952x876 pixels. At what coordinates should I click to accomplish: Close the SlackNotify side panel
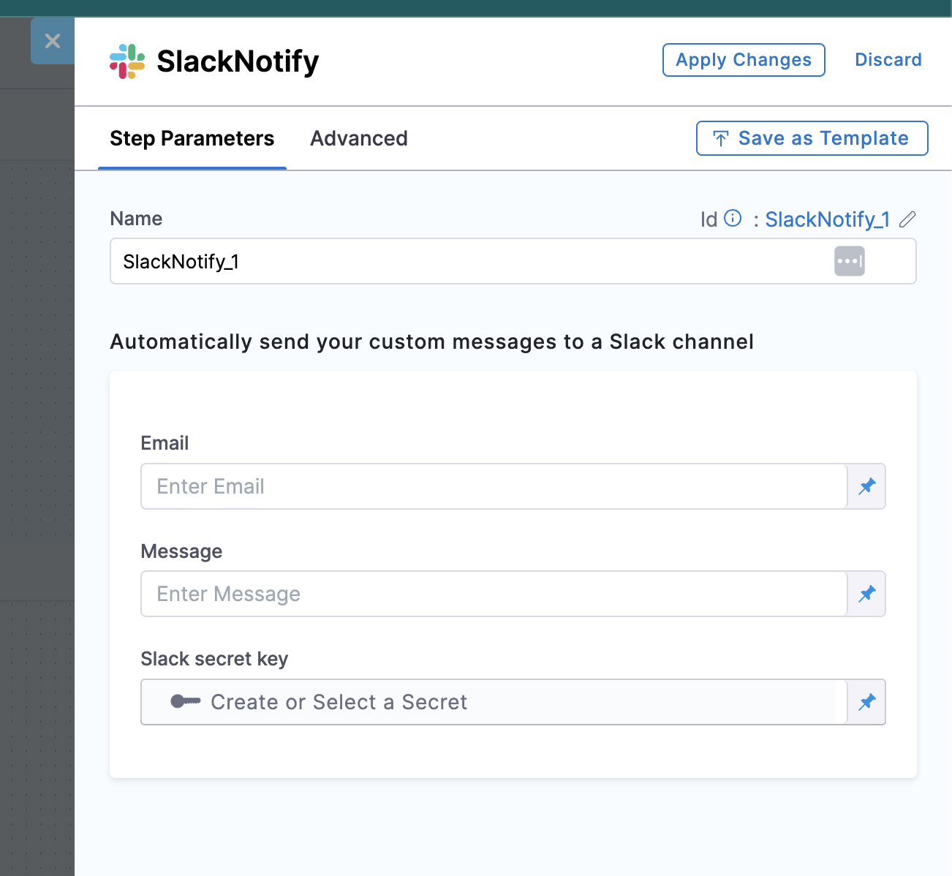[x=53, y=41]
